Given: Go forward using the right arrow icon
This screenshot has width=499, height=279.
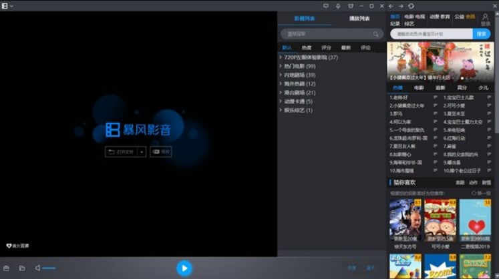Looking at the screenshot, I should [x=401, y=6].
